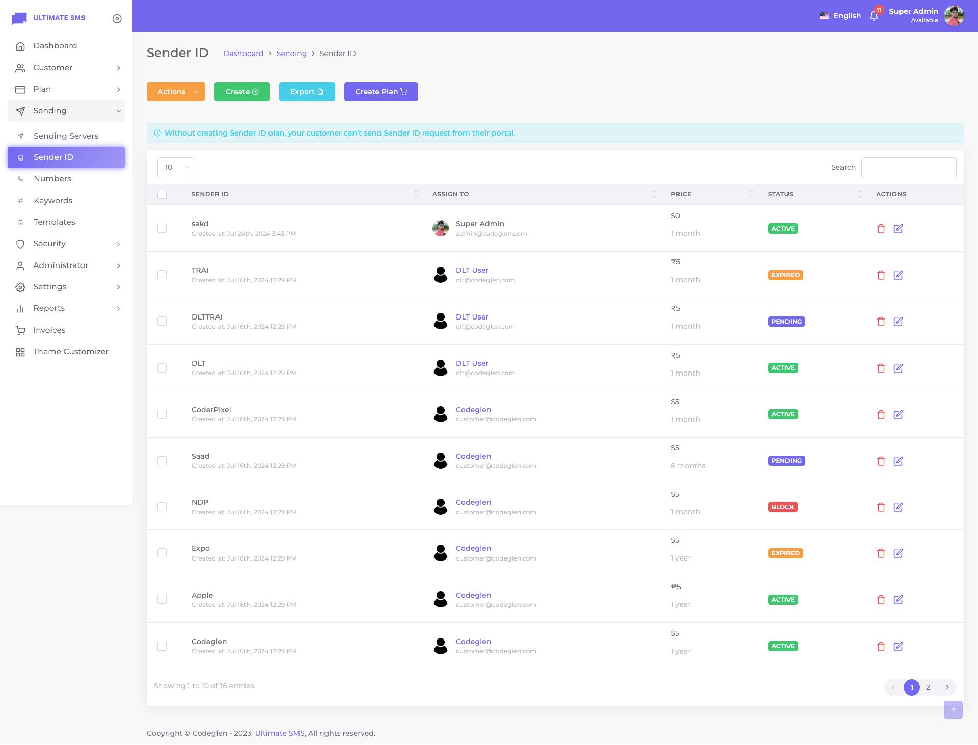Open the entries-per-page dropdown showing 10
The width and height of the screenshot is (978, 745).
(175, 167)
